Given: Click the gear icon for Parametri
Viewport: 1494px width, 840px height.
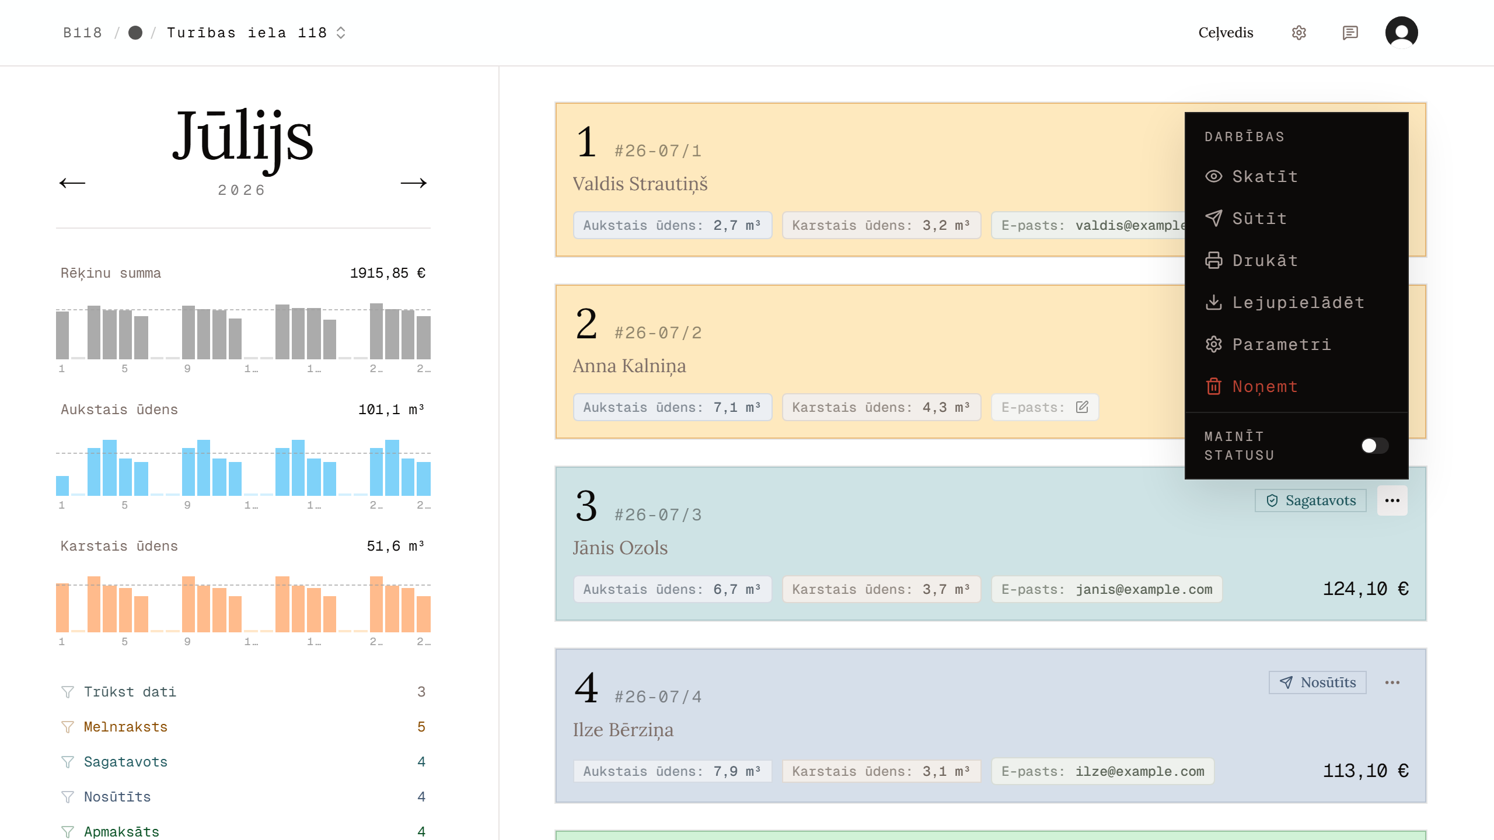Looking at the screenshot, I should tap(1214, 344).
